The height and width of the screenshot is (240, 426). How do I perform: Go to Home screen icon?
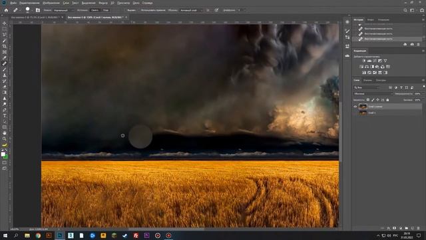[x=6, y=10]
